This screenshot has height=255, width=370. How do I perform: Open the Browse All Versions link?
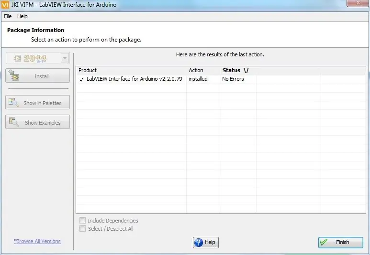pyautogui.click(x=37, y=241)
